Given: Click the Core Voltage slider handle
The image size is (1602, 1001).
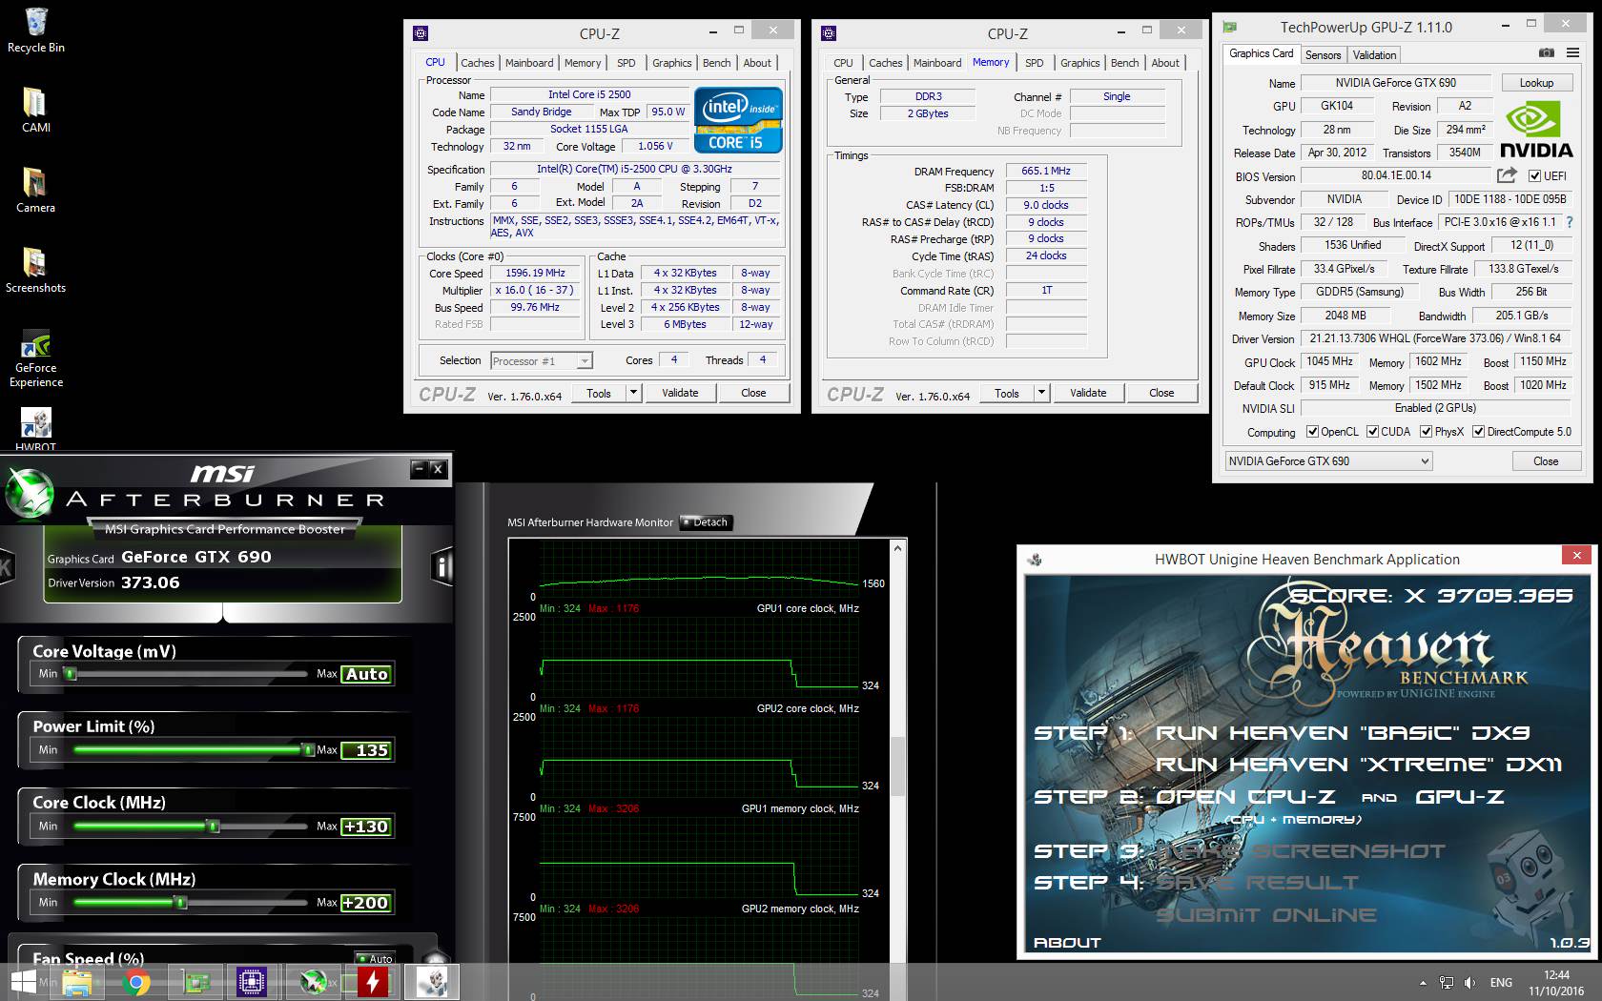Looking at the screenshot, I should coord(71,674).
